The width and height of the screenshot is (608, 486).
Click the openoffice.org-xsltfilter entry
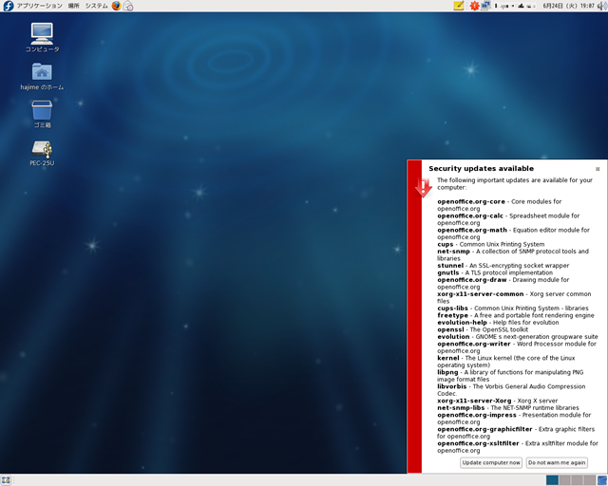point(518,447)
